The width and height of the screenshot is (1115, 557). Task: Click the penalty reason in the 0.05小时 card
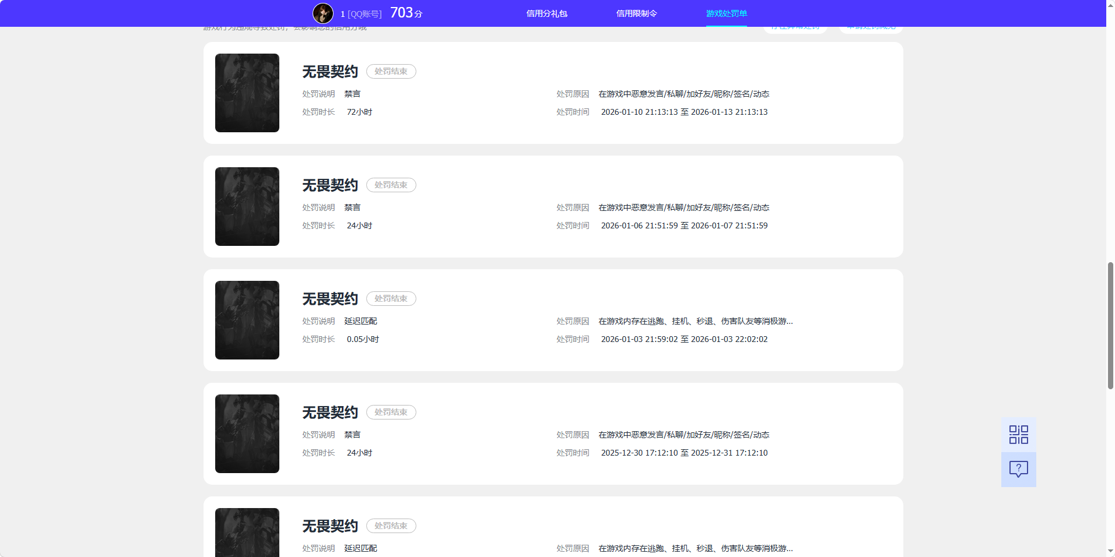point(696,321)
